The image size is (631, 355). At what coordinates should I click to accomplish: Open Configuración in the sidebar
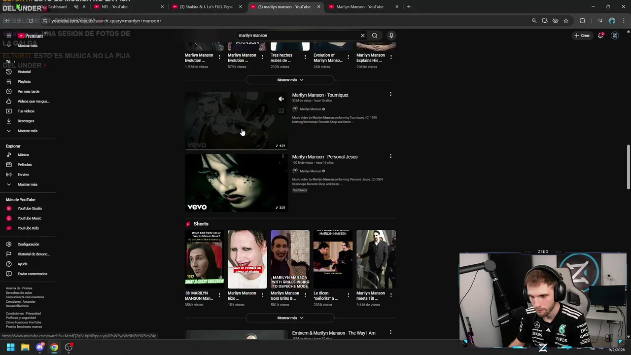(28, 244)
